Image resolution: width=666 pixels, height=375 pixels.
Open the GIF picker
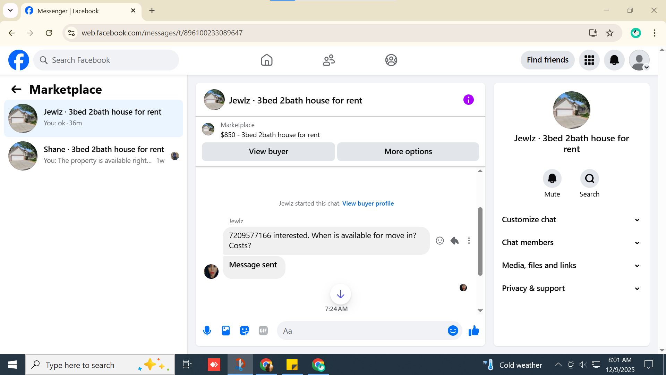click(263, 331)
